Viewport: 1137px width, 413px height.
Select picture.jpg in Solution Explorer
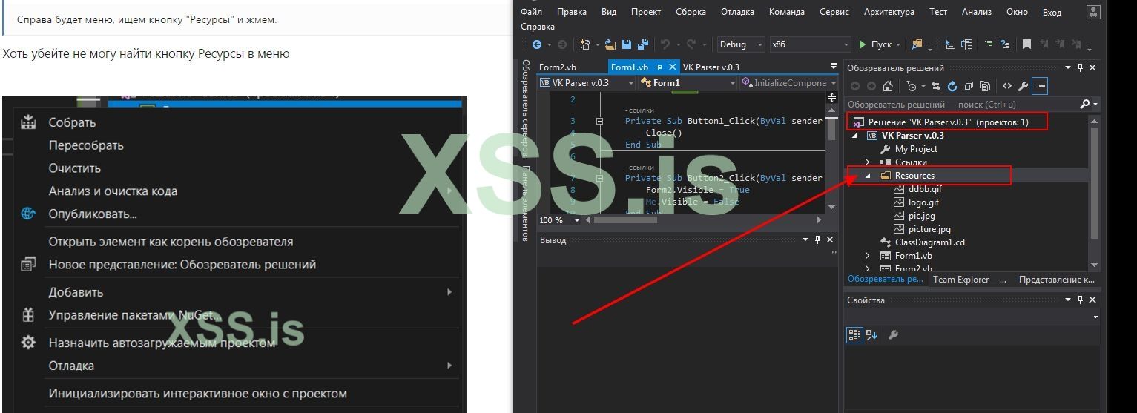pos(929,229)
